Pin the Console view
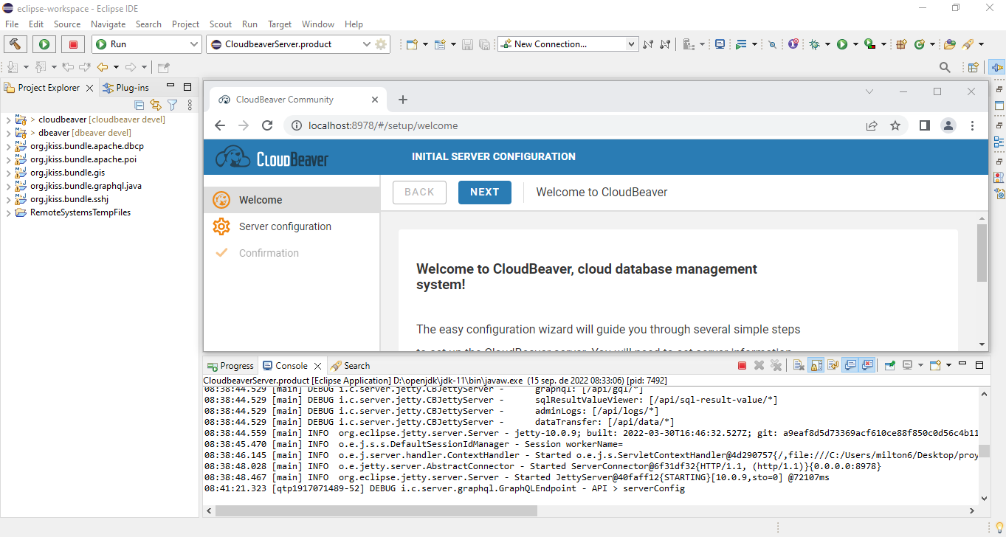Image resolution: width=1006 pixels, height=537 pixels. (x=888, y=364)
